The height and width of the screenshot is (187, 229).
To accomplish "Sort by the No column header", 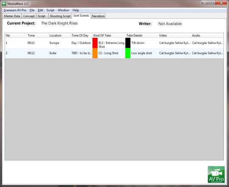I will click(16, 35).
